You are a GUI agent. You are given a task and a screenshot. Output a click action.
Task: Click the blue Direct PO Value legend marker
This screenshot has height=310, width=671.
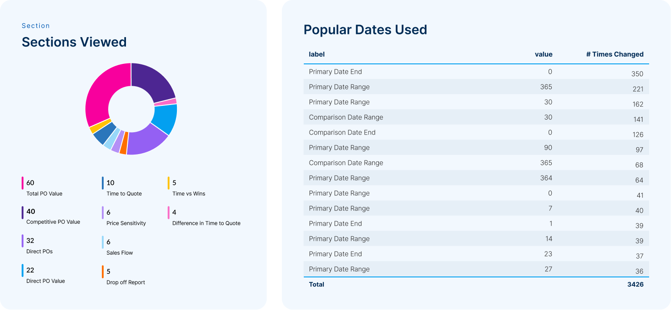pos(22,271)
